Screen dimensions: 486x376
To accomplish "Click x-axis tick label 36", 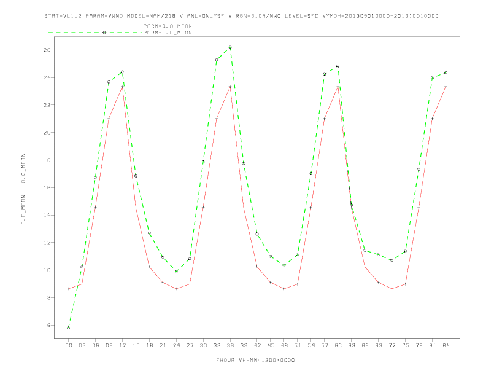I will pos(230,345).
